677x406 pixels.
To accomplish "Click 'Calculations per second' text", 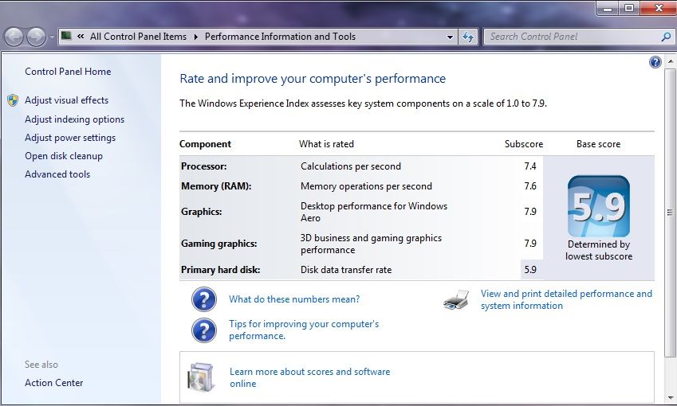I will [x=351, y=166].
